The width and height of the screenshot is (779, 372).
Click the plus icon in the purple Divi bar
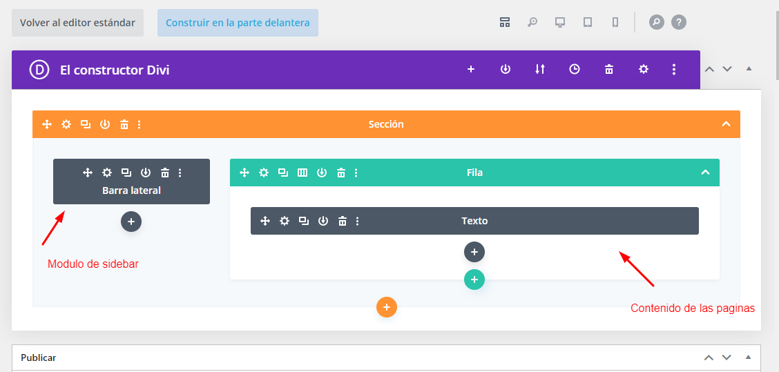471,70
